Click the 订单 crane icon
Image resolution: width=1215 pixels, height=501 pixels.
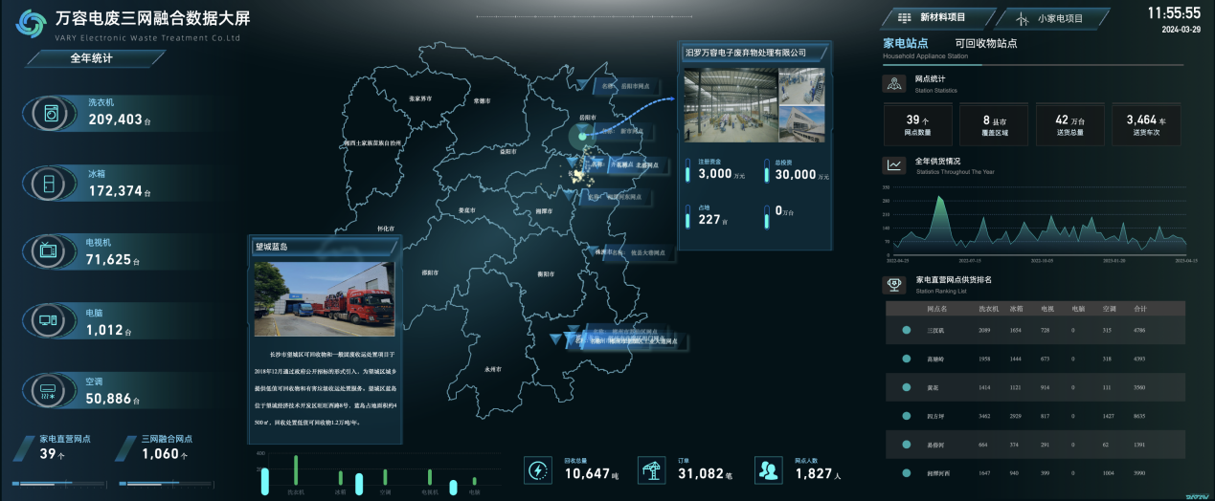[653, 469]
